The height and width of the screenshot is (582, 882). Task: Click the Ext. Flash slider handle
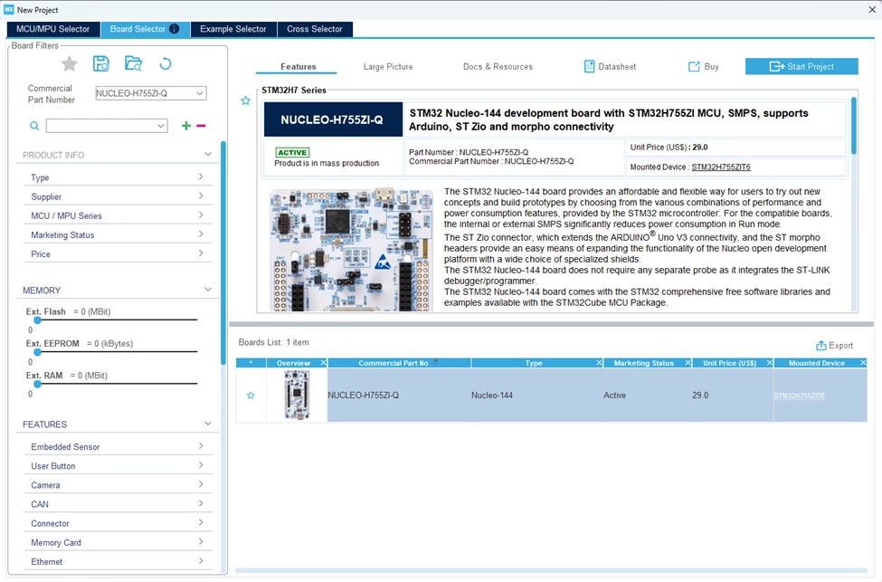[38, 320]
